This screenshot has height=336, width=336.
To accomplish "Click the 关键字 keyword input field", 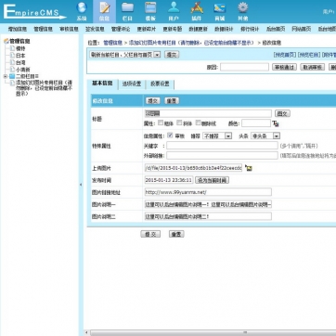I will pyautogui.click(x=222, y=146).
